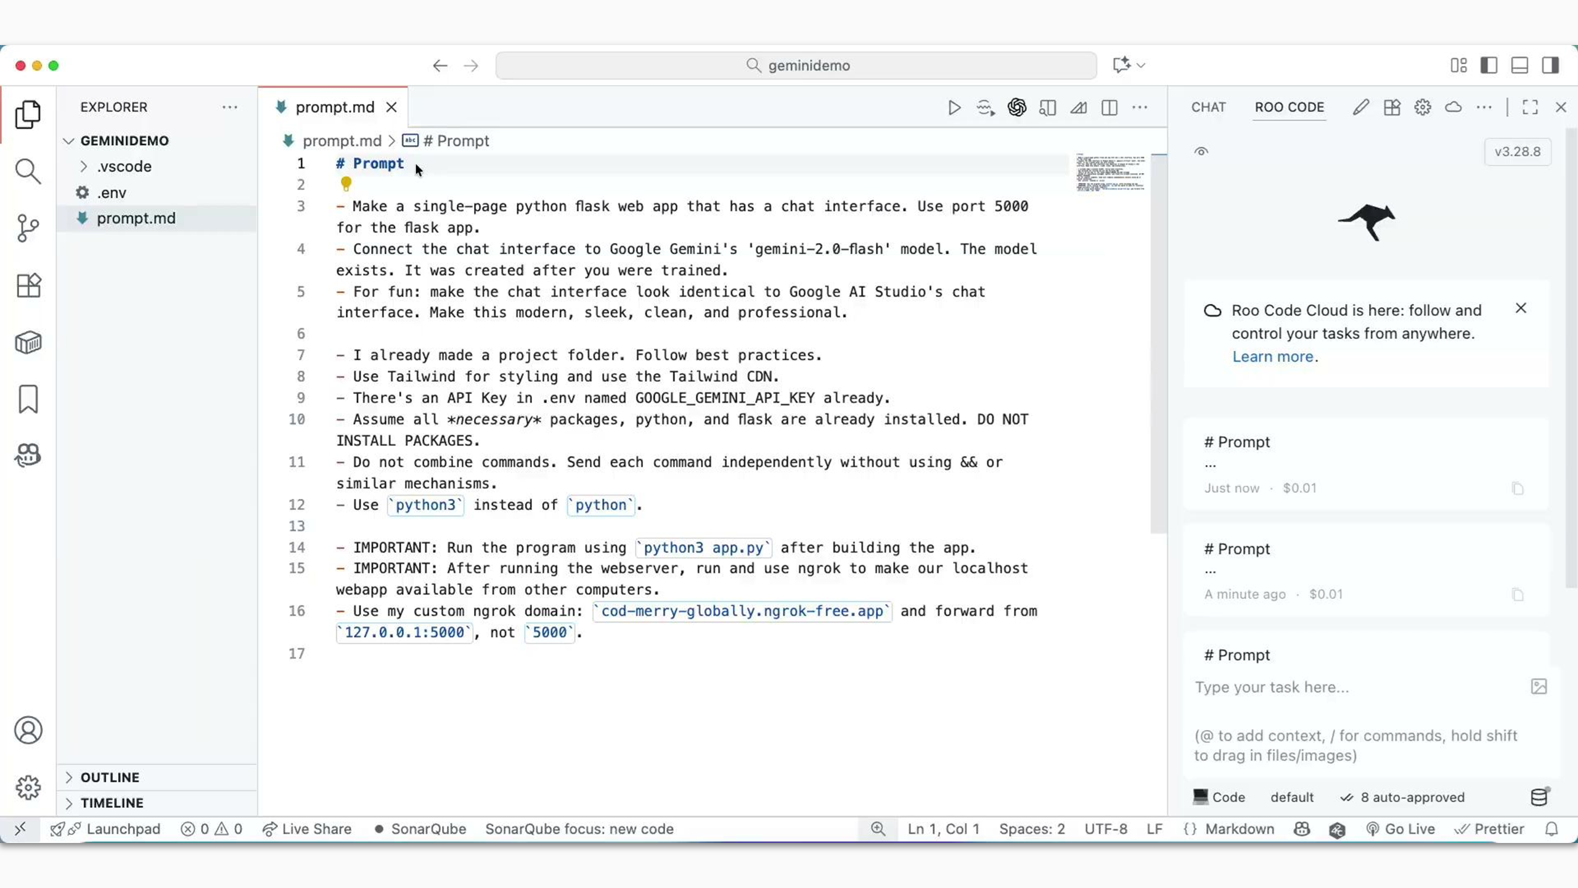The width and height of the screenshot is (1578, 888).
Task: Maximize the Roo Code panel
Action: [x=1530, y=107]
